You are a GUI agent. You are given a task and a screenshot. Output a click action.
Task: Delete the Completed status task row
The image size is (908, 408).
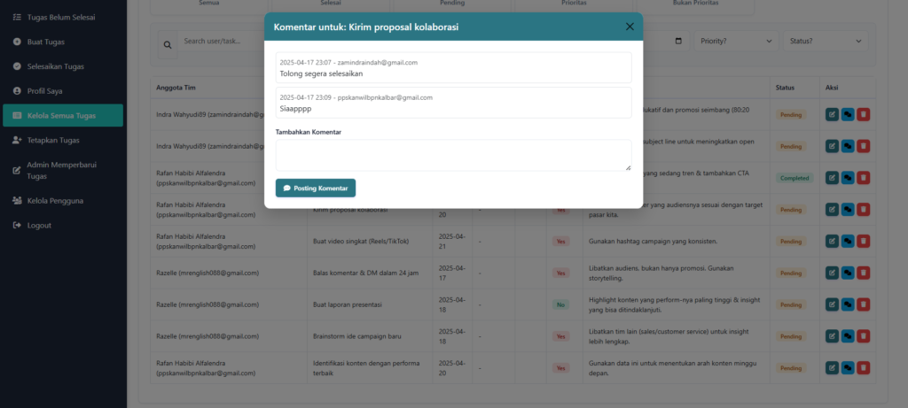pos(864,178)
